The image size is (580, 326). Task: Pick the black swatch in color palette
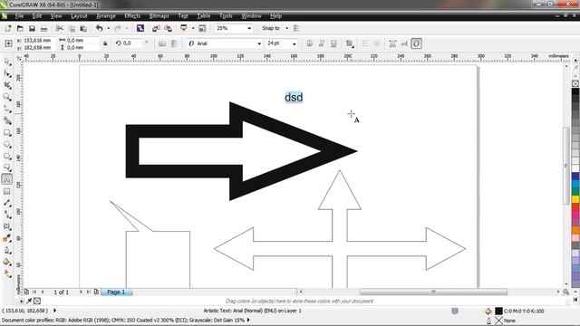575,91
